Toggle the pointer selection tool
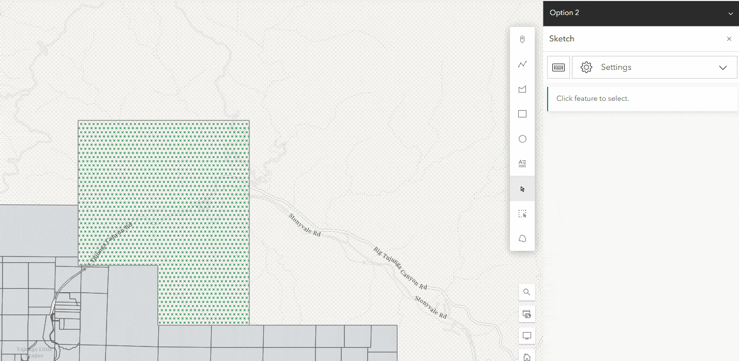 (x=522, y=188)
